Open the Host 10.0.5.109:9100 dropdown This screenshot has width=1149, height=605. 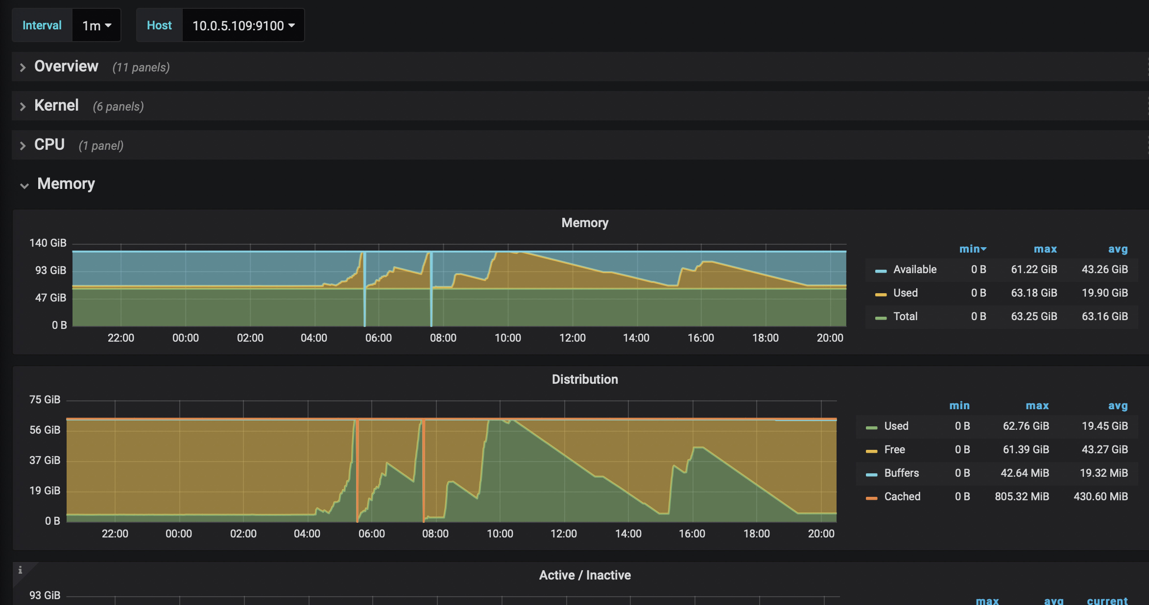point(243,25)
